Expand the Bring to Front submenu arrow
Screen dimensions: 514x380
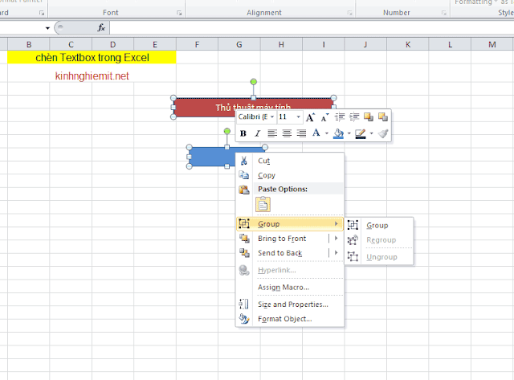337,239
